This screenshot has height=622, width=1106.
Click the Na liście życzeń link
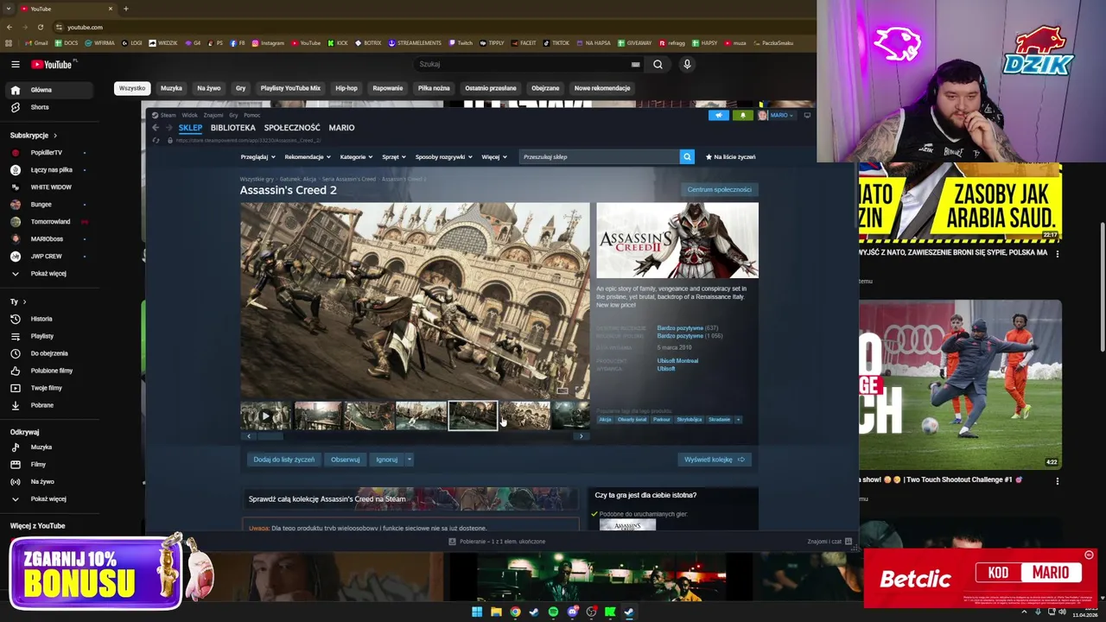point(730,156)
